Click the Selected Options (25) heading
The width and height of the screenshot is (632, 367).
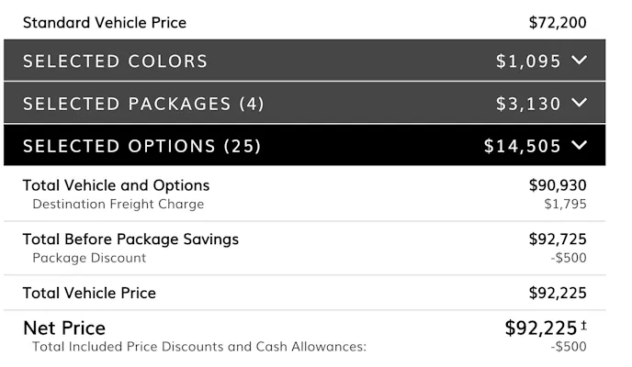141,146
